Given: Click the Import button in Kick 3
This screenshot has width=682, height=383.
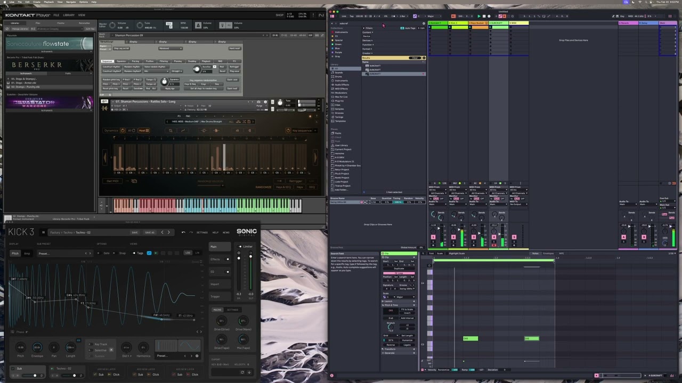Looking at the screenshot, I should [221, 284].
